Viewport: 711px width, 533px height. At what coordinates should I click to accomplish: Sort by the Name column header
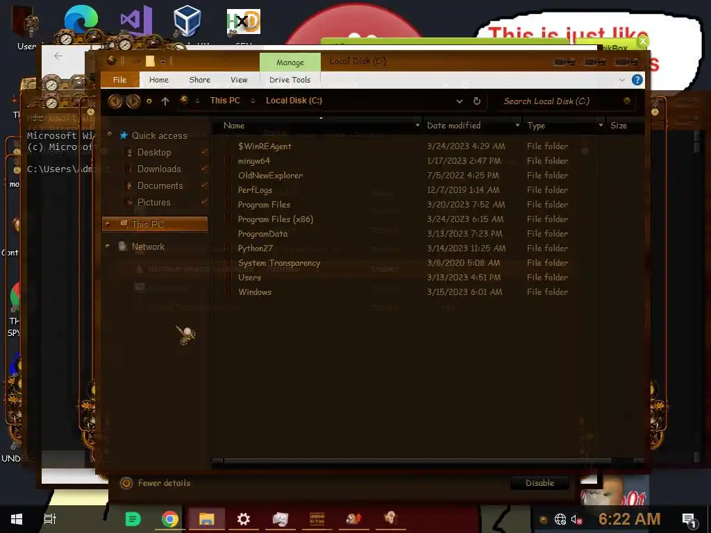click(233, 126)
